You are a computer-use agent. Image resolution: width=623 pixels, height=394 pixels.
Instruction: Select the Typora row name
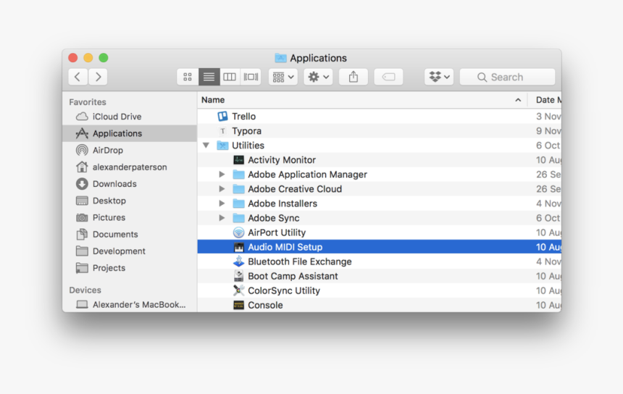pos(246,131)
